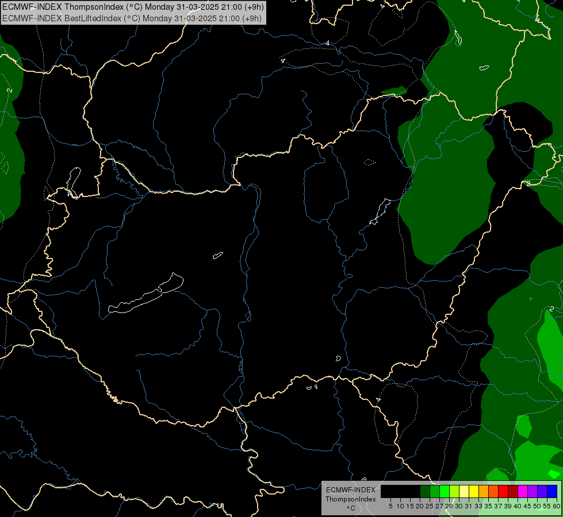The image size is (563, 517).
Task: Click the legend tick label 40
Action: (518, 506)
